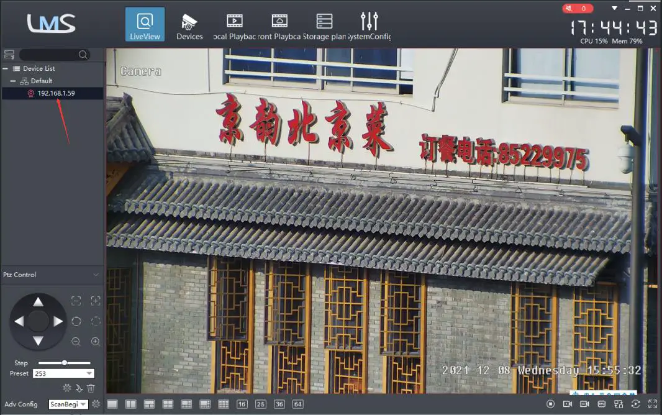The image size is (662, 415).
Task: Open the Adv Config gear icon
Action: [x=96, y=403]
